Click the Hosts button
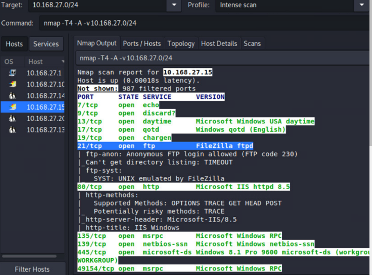 [14, 44]
